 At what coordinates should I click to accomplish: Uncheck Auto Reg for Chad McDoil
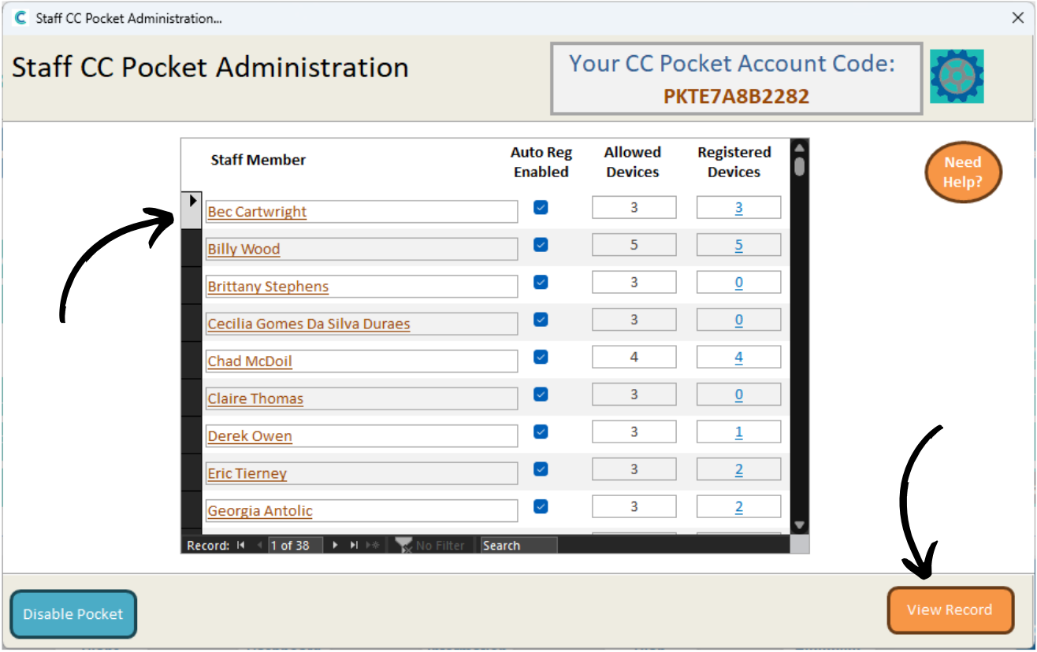541,357
